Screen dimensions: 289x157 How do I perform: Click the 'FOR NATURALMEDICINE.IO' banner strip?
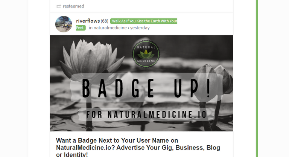146,114
